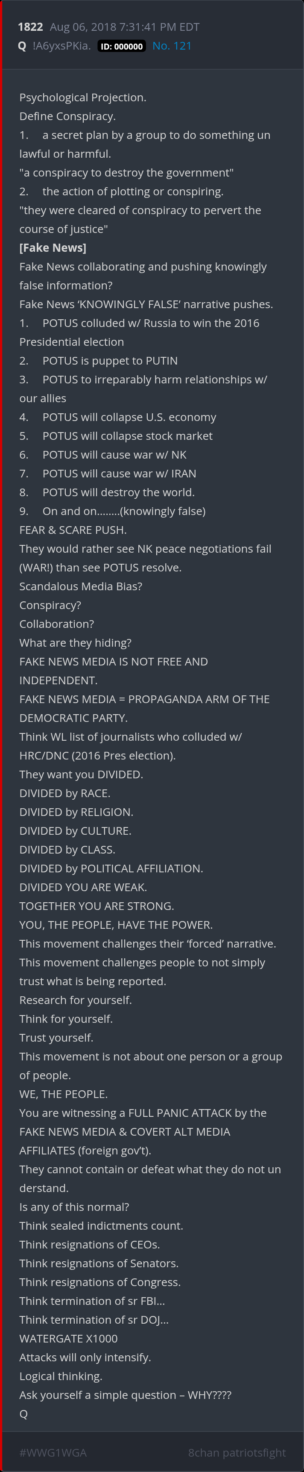Image resolution: width=304 pixels, height=1472 pixels.
Task: Click the "WE, THE PEOPLE." line
Action: pyautogui.click(x=63, y=1094)
